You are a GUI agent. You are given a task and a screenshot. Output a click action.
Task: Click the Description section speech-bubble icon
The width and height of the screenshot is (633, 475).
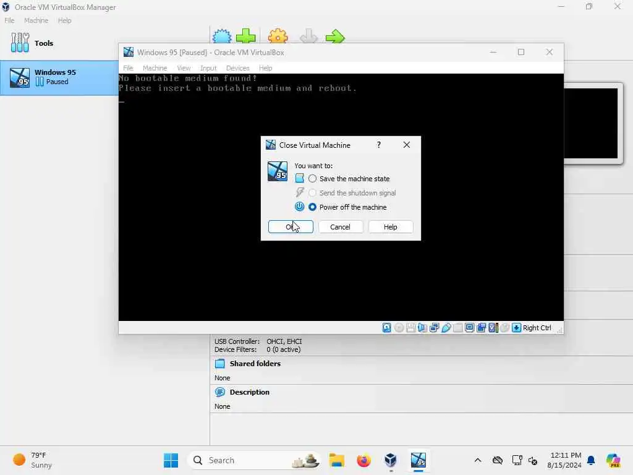point(220,392)
